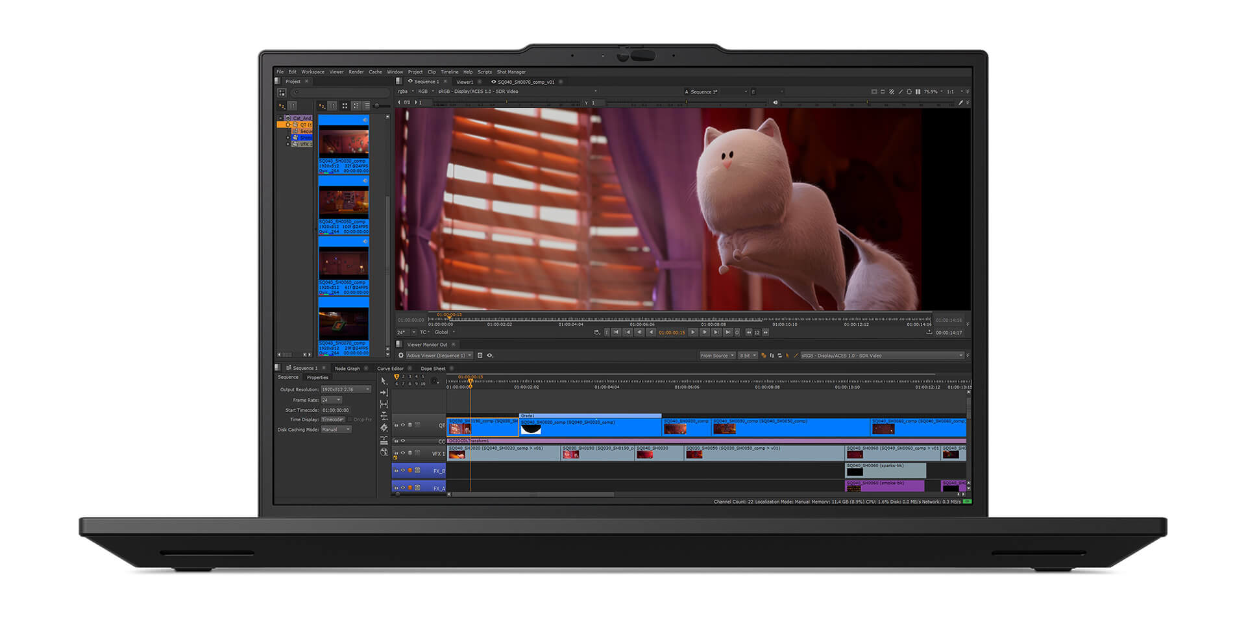Viewport: 1246px width, 623px height.
Task: Open the Workspace menu
Action: pyautogui.click(x=312, y=72)
